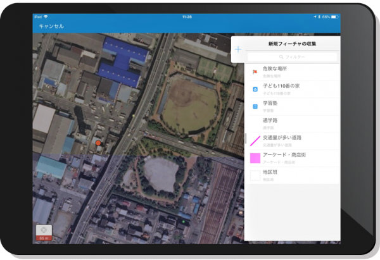Tap the plus icon beside the panel header
This screenshot has width=380, height=260.
(x=238, y=49)
